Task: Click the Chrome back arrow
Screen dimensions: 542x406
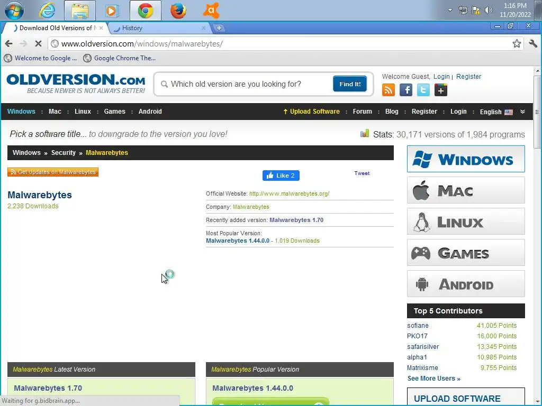Action: [x=9, y=43]
